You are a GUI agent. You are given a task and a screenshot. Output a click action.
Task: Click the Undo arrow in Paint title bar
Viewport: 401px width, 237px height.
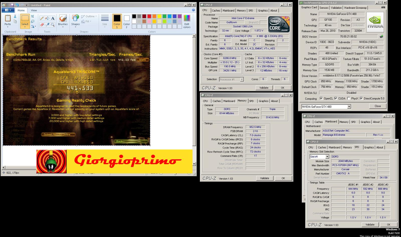(17, 5)
